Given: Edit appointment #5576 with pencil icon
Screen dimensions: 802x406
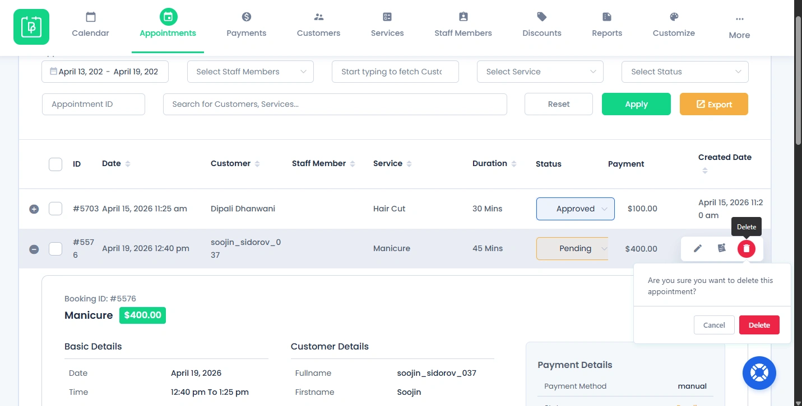Looking at the screenshot, I should 698,248.
